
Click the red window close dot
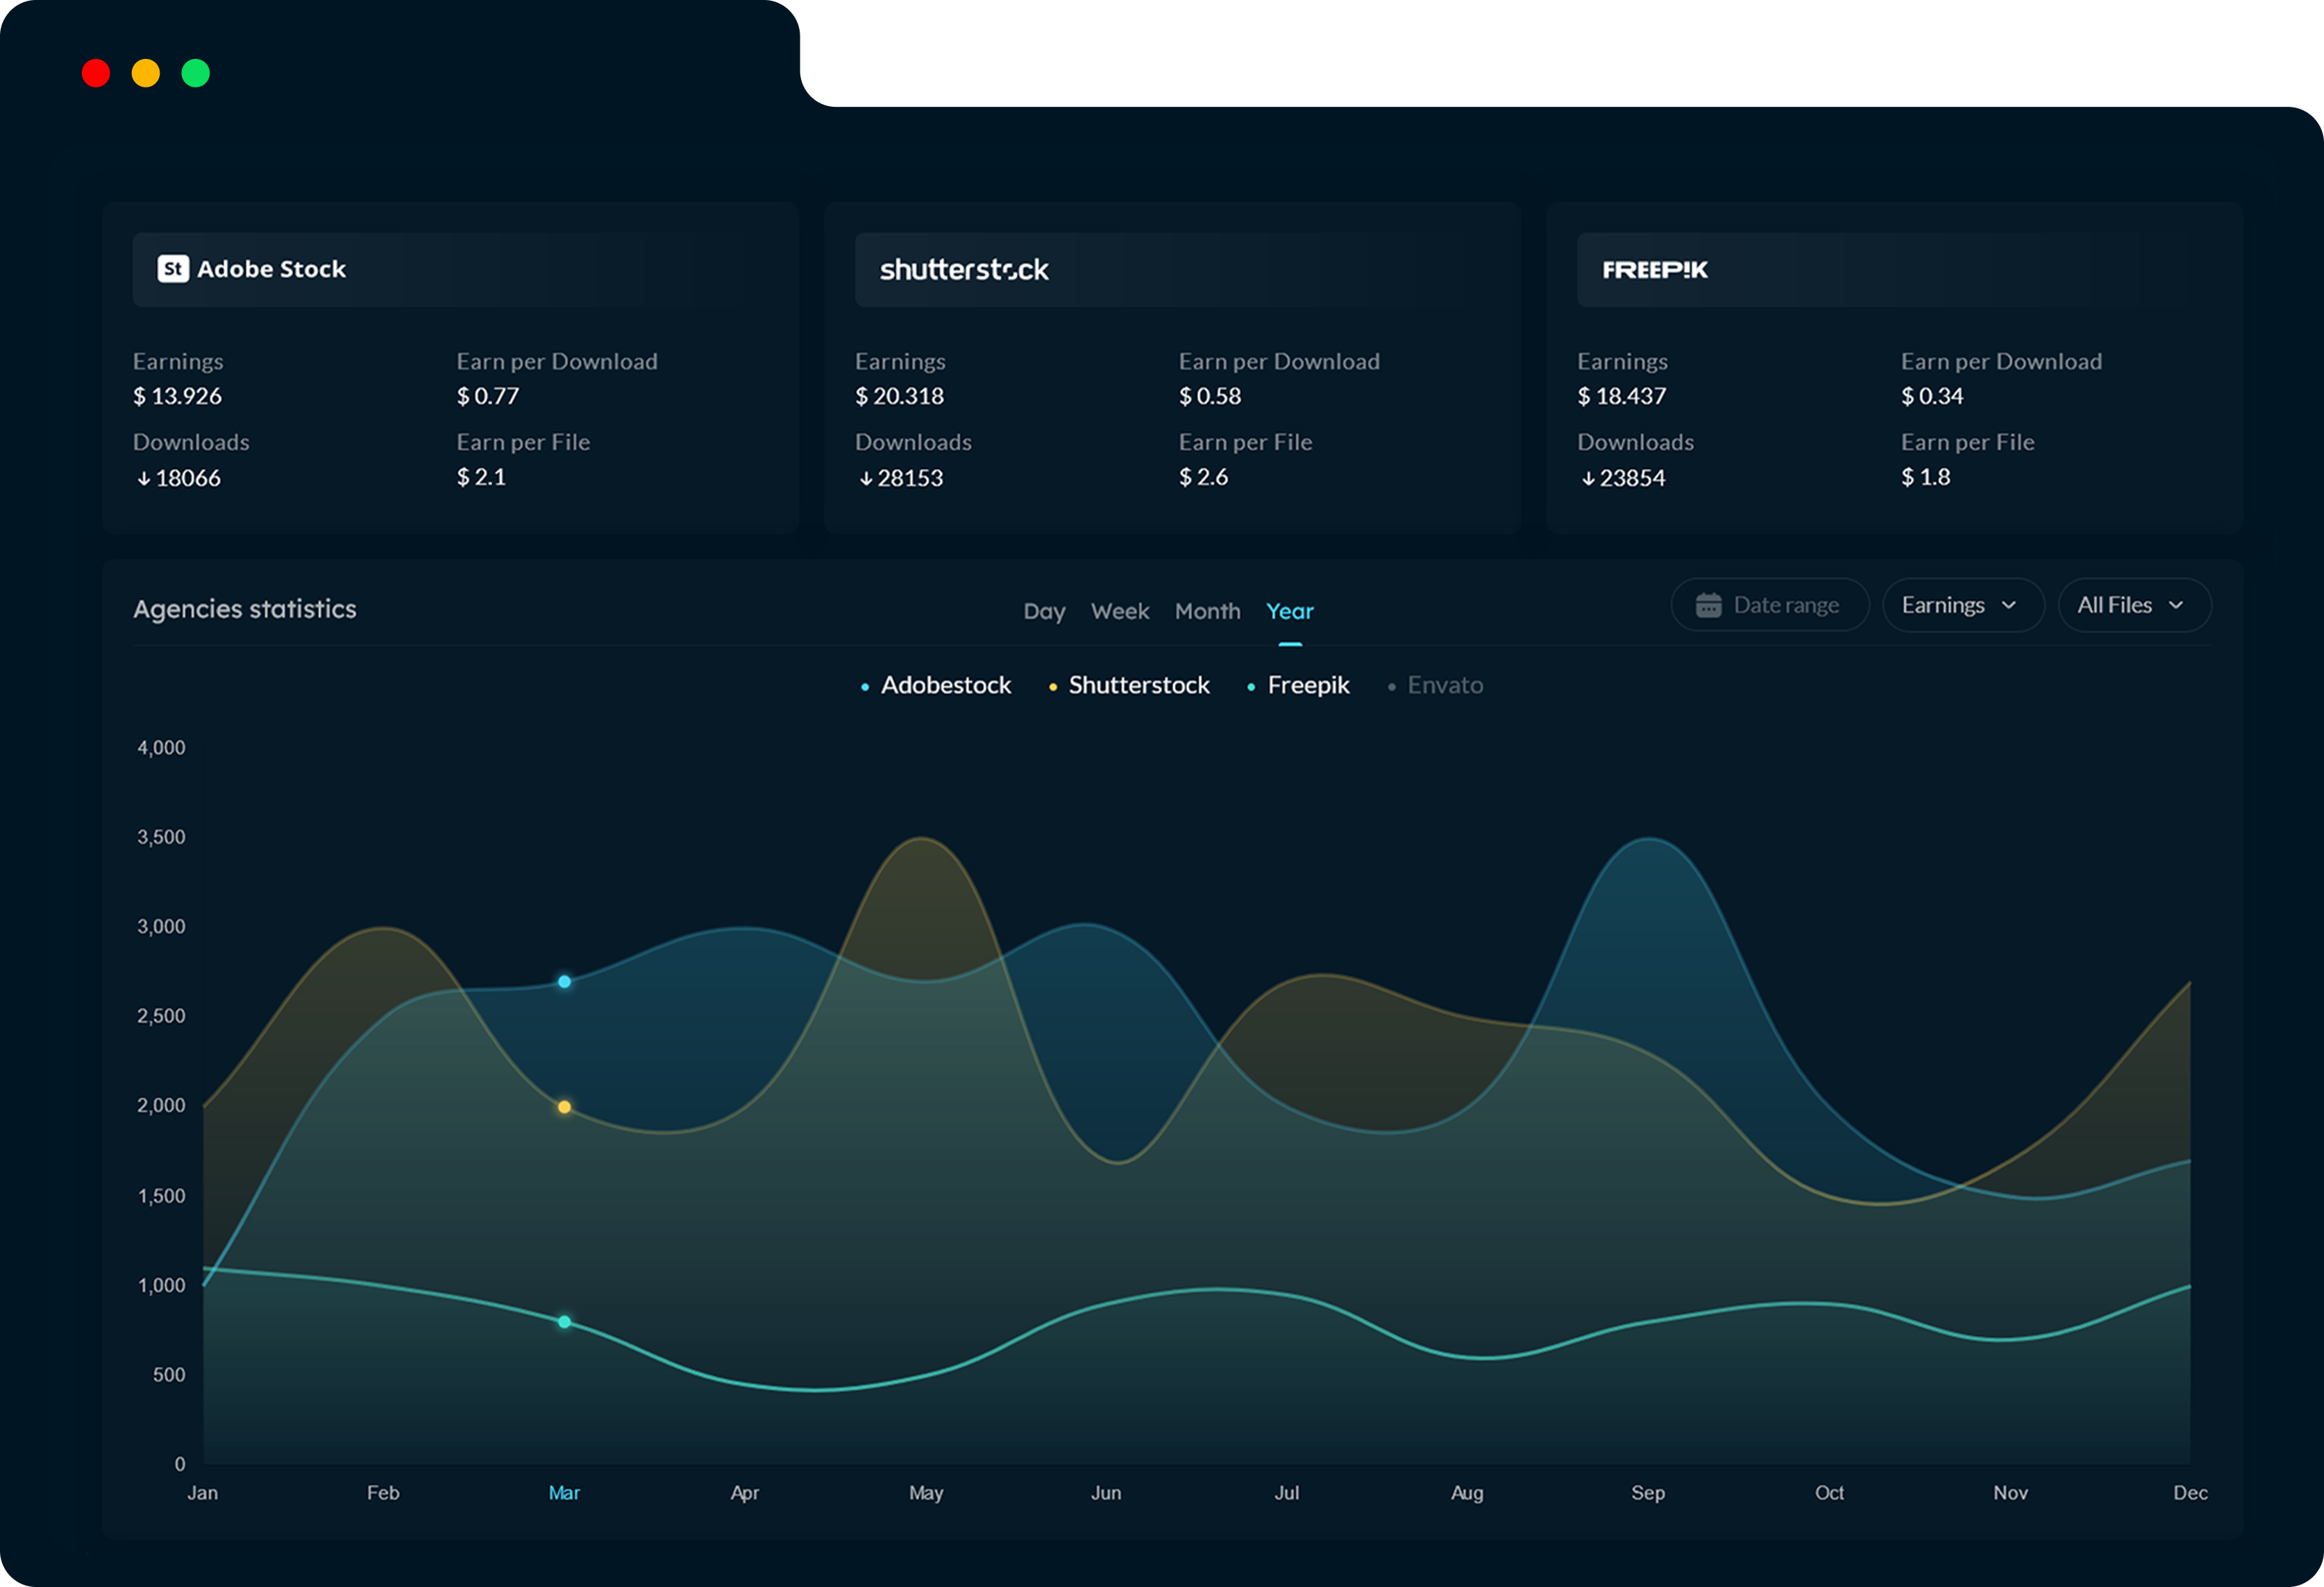pos(96,73)
